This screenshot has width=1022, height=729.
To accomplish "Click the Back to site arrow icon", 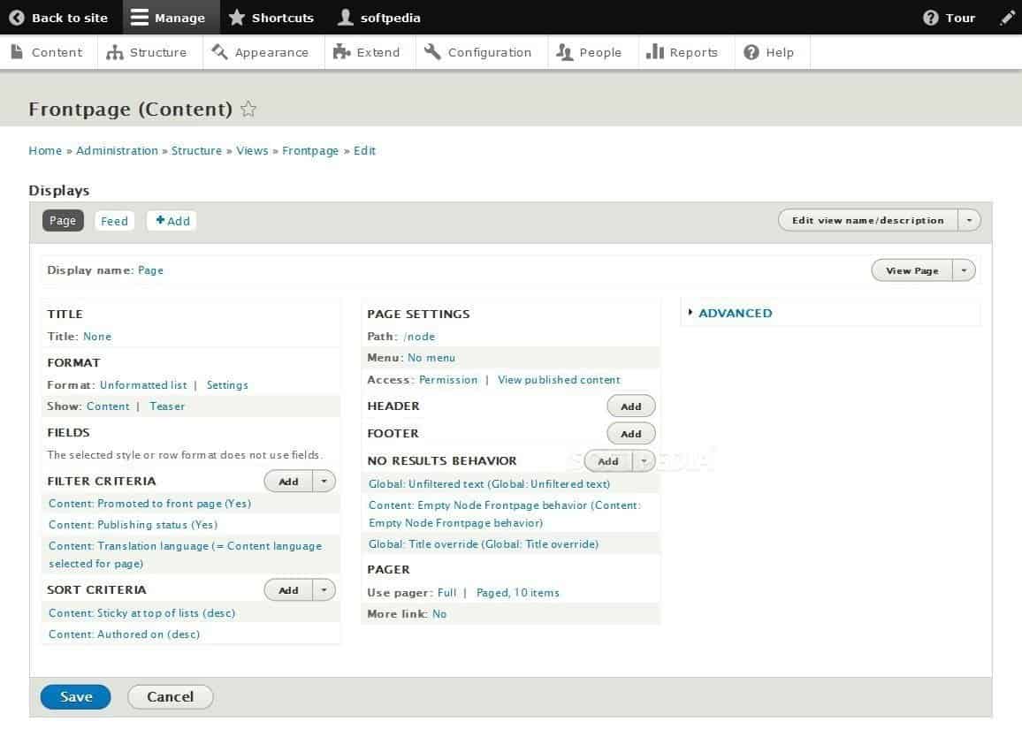I will 17,18.
